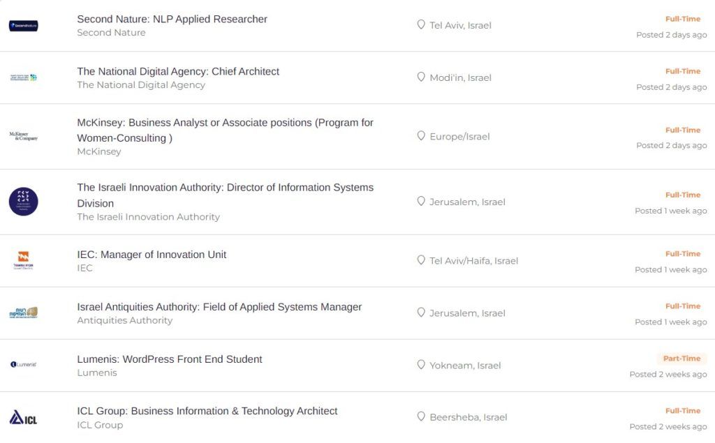Open Director of Information Systems Division listing

point(226,195)
